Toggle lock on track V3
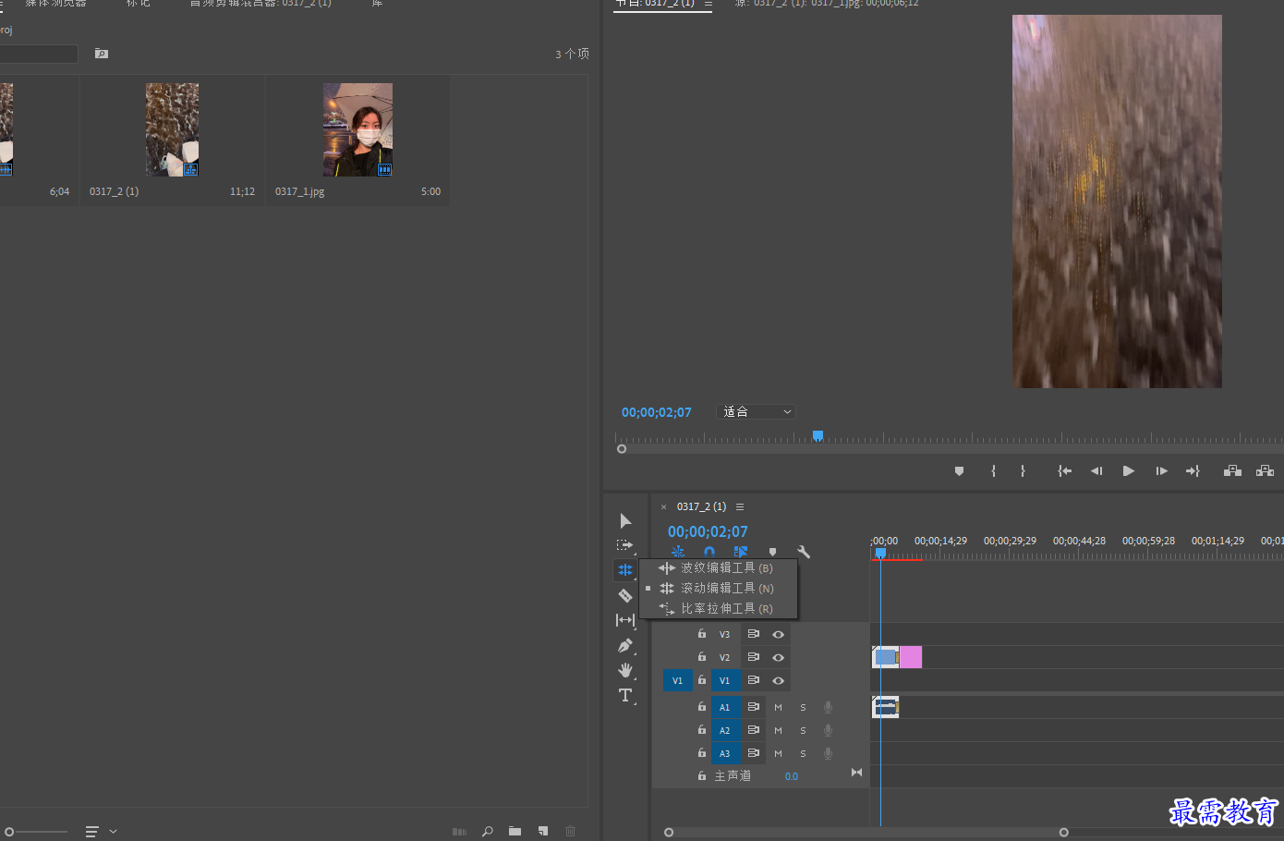Image resolution: width=1284 pixels, height=841 pixels. coord(702,634)
